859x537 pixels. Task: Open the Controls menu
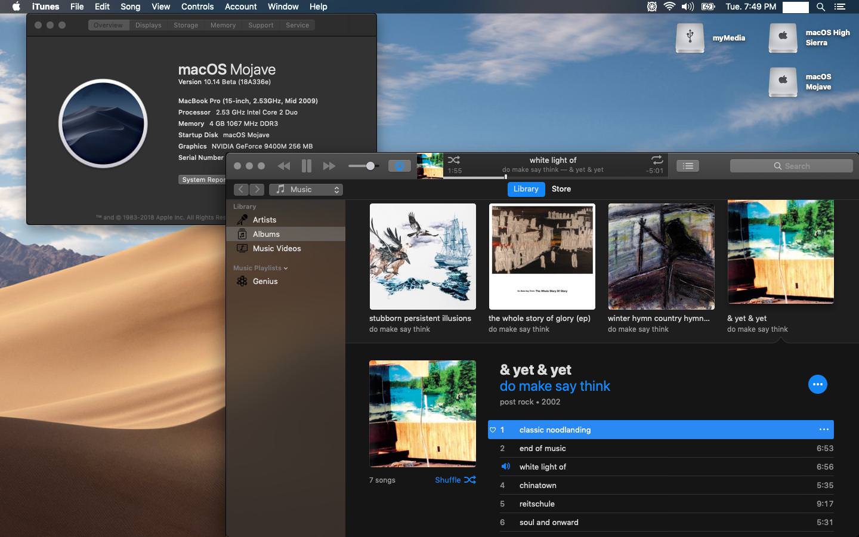click(197, 7)
